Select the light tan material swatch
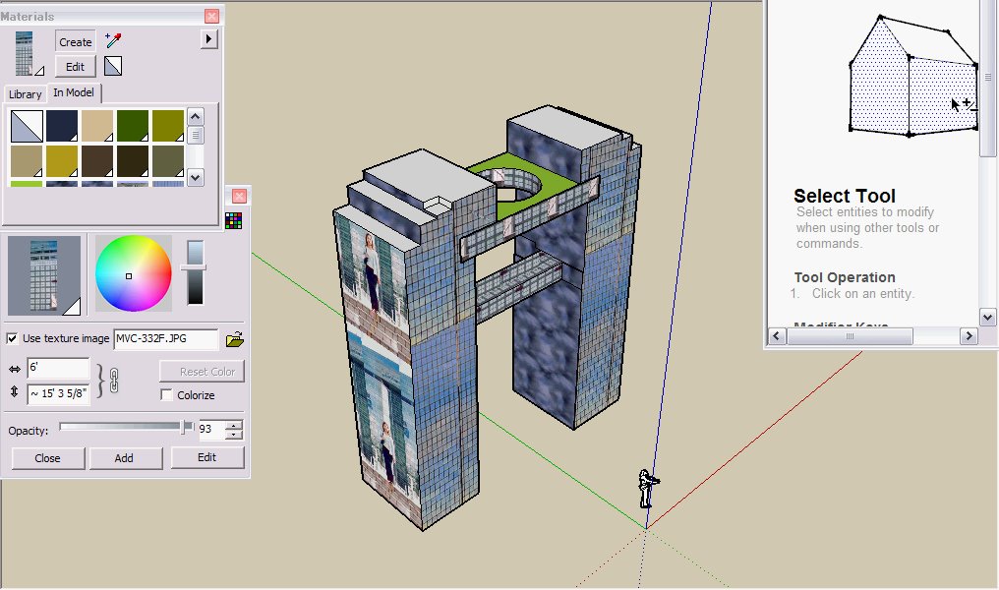The image size is (999, 590). [x=96, y=126]
